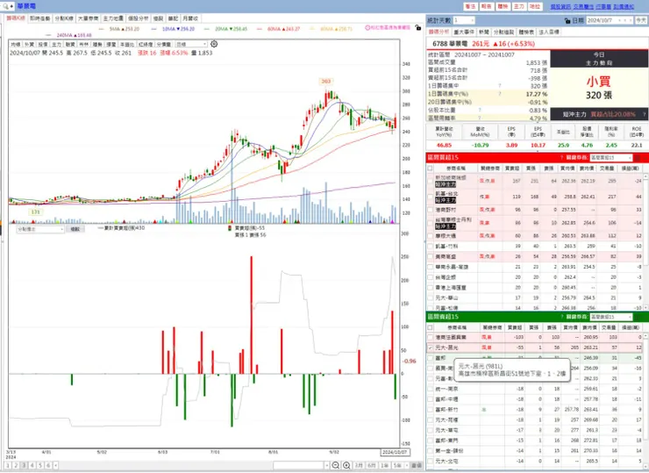Click help icon beside 短沖主力 banner
This screenshot has height=473, width=649.
point(644,114)
